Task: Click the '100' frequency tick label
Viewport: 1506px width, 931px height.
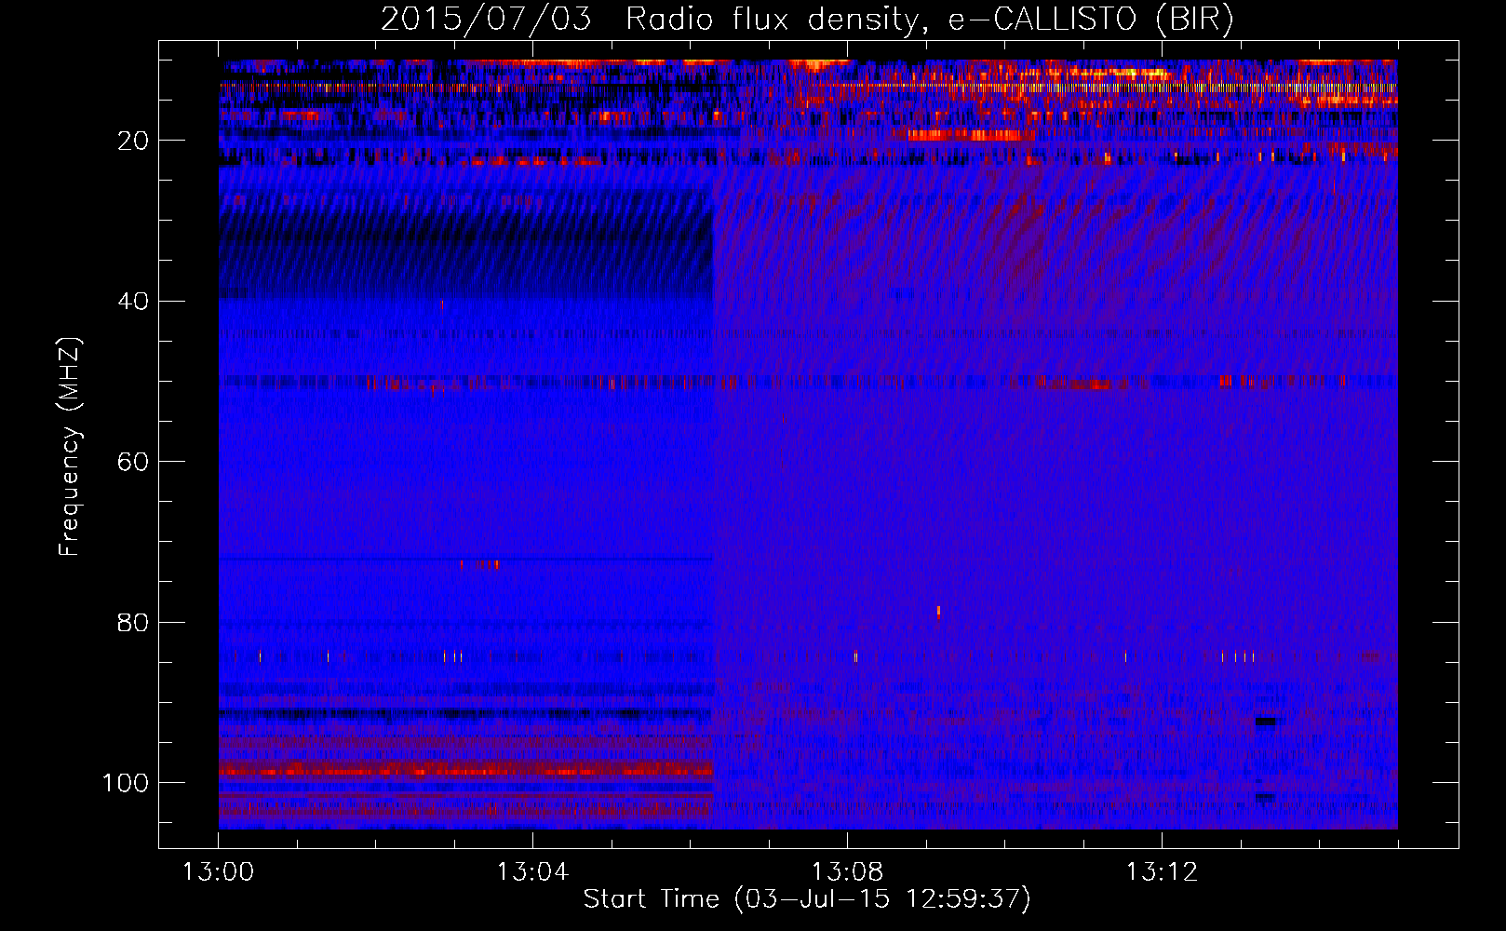Action: (x=126, y=783)
